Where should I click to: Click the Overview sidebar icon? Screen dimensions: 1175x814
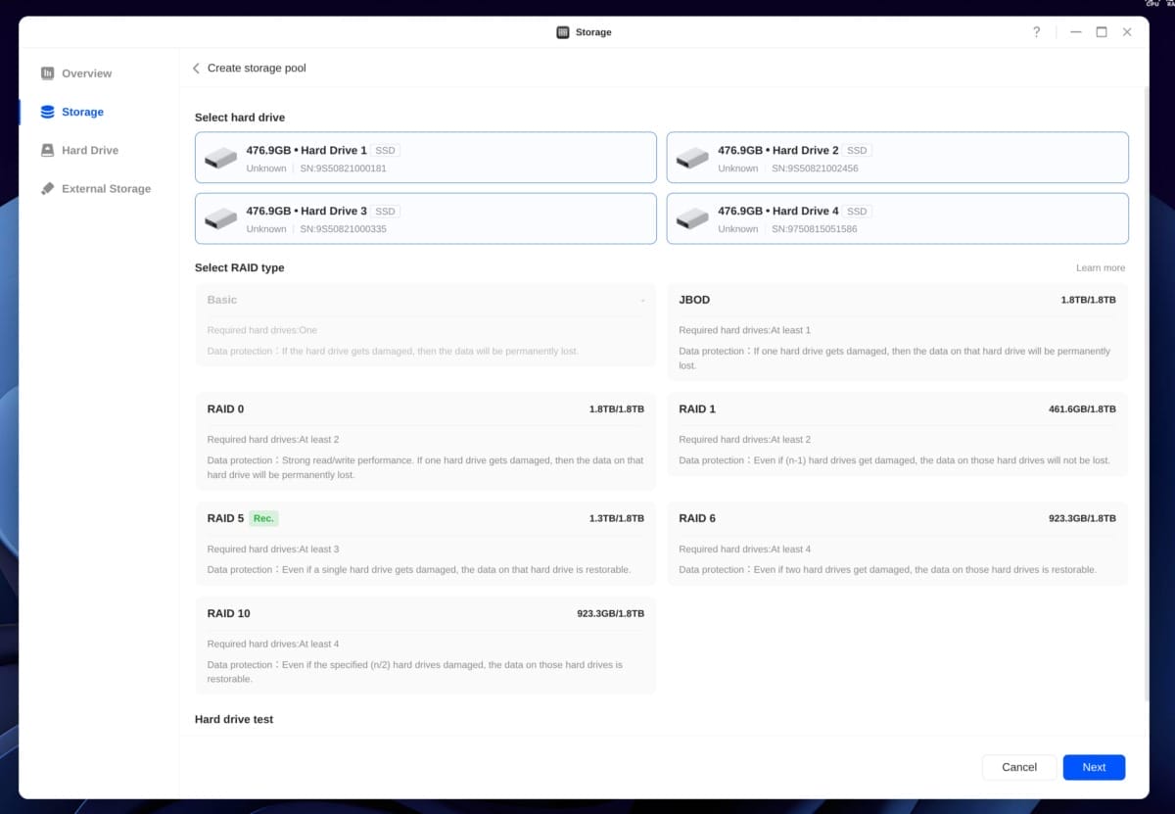[47, 73]
